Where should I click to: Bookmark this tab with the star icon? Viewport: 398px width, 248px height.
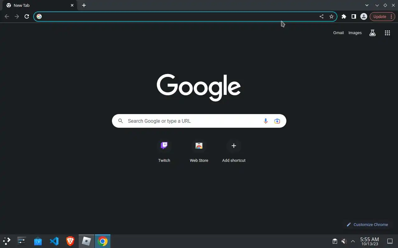point(331,16)
